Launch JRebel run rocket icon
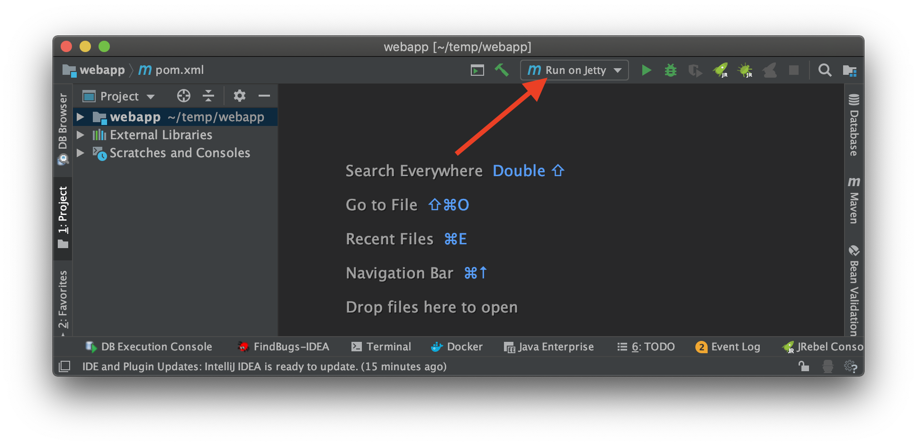Viewport: 917px width, 446px height. [x=720, y=70]
